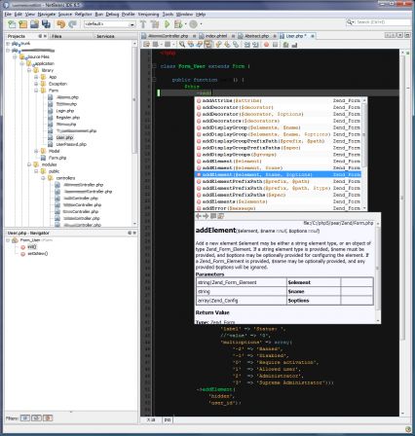Switch to the Services tab
This screenshot has width=415, height=436.
pos(105,36)
